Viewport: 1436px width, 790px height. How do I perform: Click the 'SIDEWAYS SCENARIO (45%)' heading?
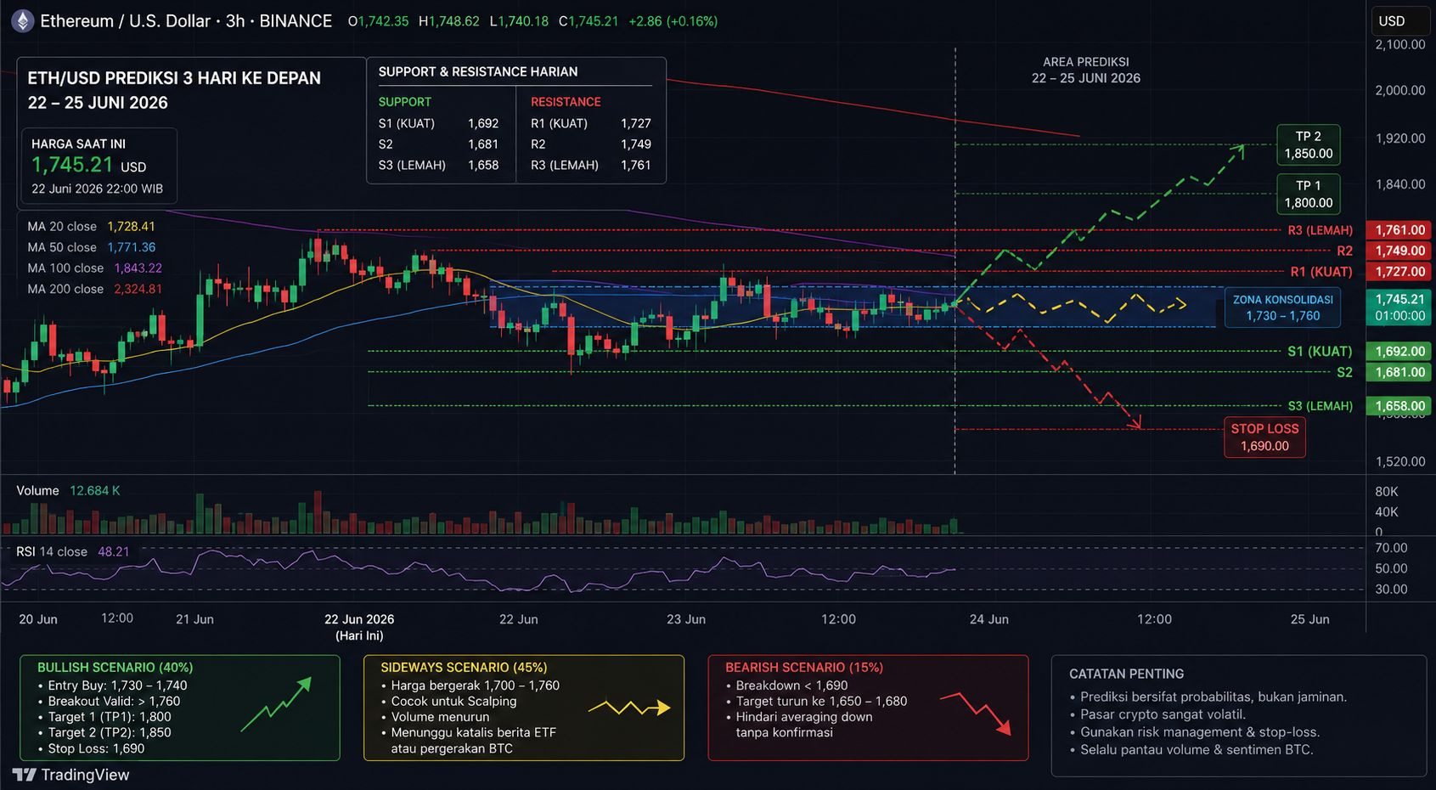click(464, 668)
